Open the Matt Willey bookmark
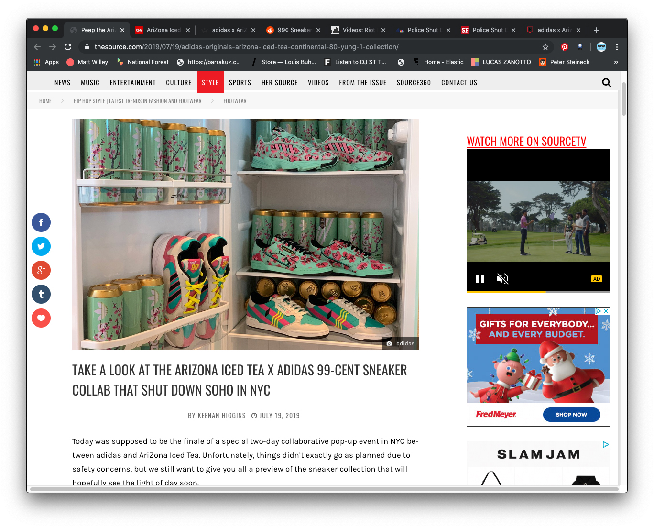The width and height of the screenshot is (654, 528). [87, 62]
